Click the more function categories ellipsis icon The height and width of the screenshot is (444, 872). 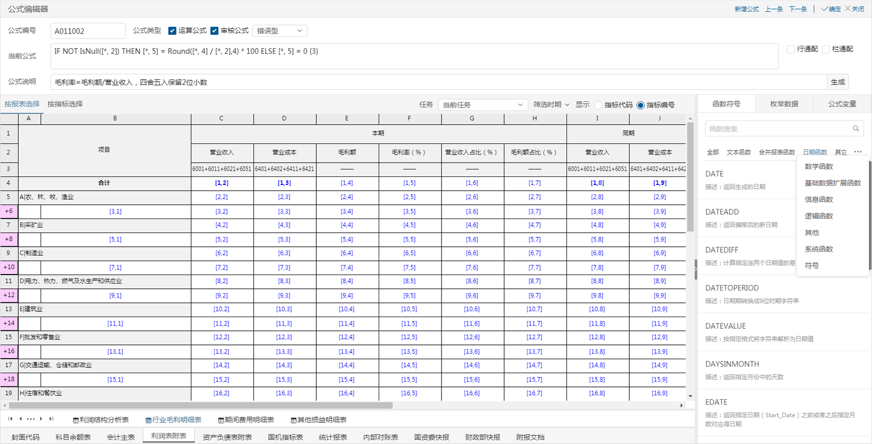click(858, 152)
